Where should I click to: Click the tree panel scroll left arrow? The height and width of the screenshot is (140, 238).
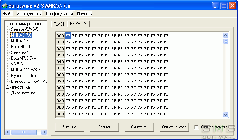(8, 132)
